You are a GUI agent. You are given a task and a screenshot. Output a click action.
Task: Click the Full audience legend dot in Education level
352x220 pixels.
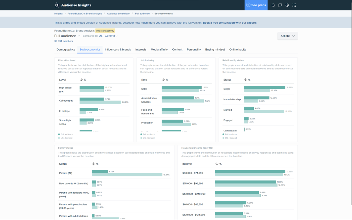tap(59, 134)
